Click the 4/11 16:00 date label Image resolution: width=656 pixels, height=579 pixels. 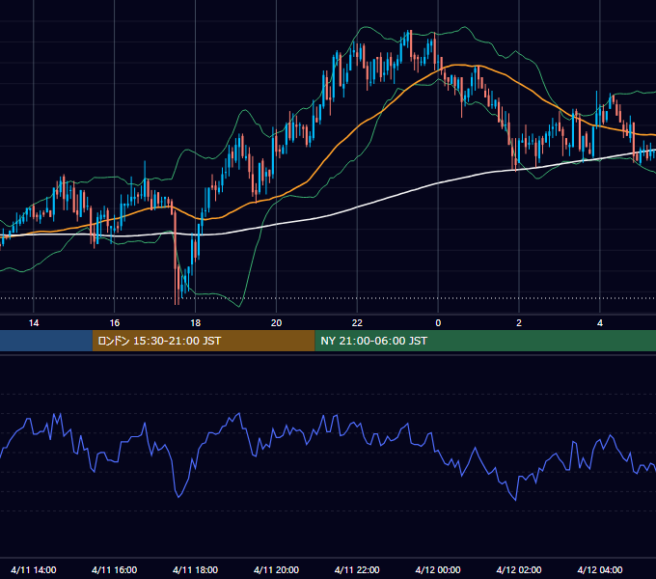(114, 569)
